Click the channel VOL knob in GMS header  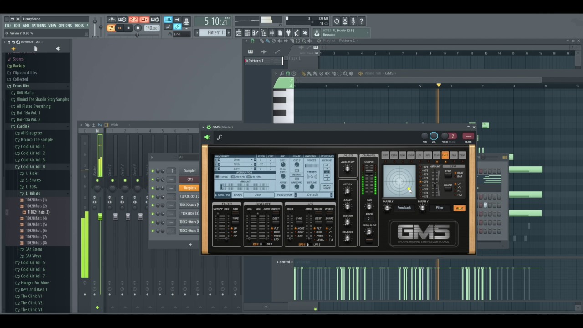434,136
